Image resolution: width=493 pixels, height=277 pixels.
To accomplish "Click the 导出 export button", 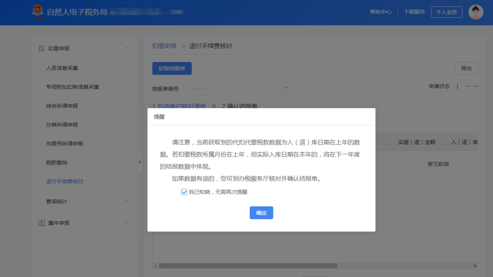I will [466, 68].
